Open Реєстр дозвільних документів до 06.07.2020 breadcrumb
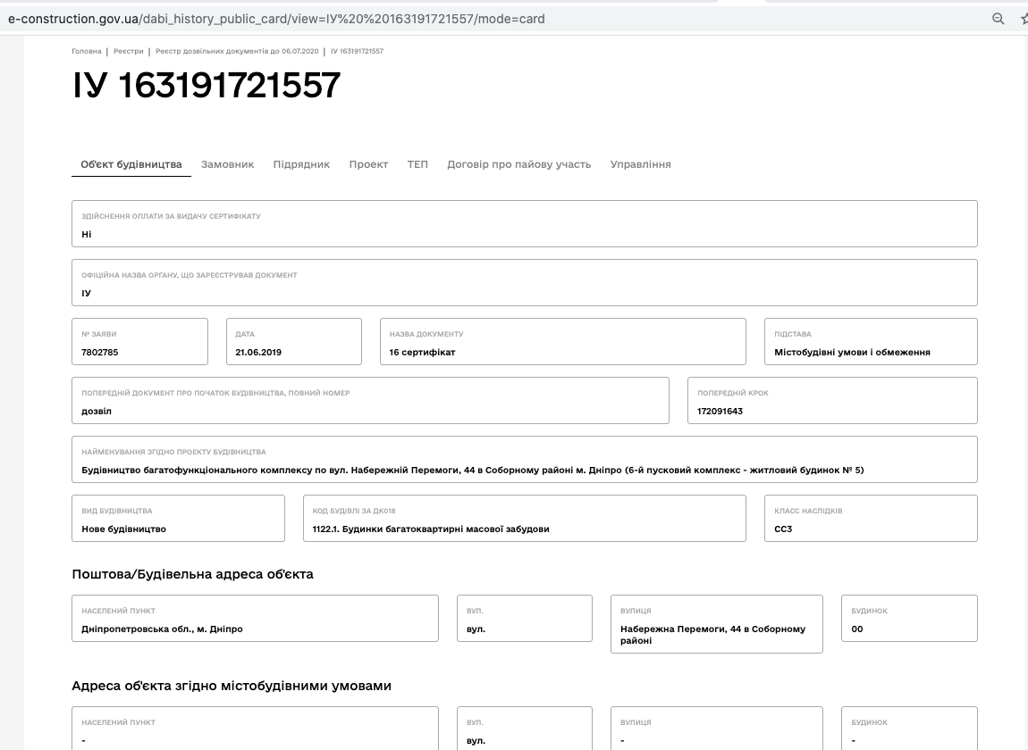The height and width of the screenshot is (750, 1028). point(237,51)
